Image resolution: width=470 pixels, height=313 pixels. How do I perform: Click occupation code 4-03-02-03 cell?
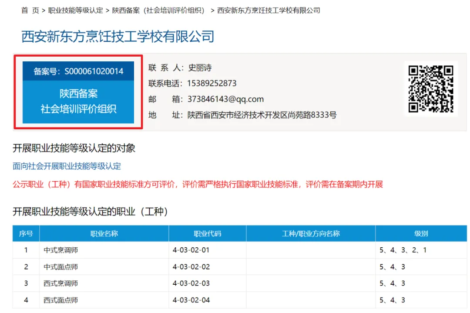[x=191, y=283]
